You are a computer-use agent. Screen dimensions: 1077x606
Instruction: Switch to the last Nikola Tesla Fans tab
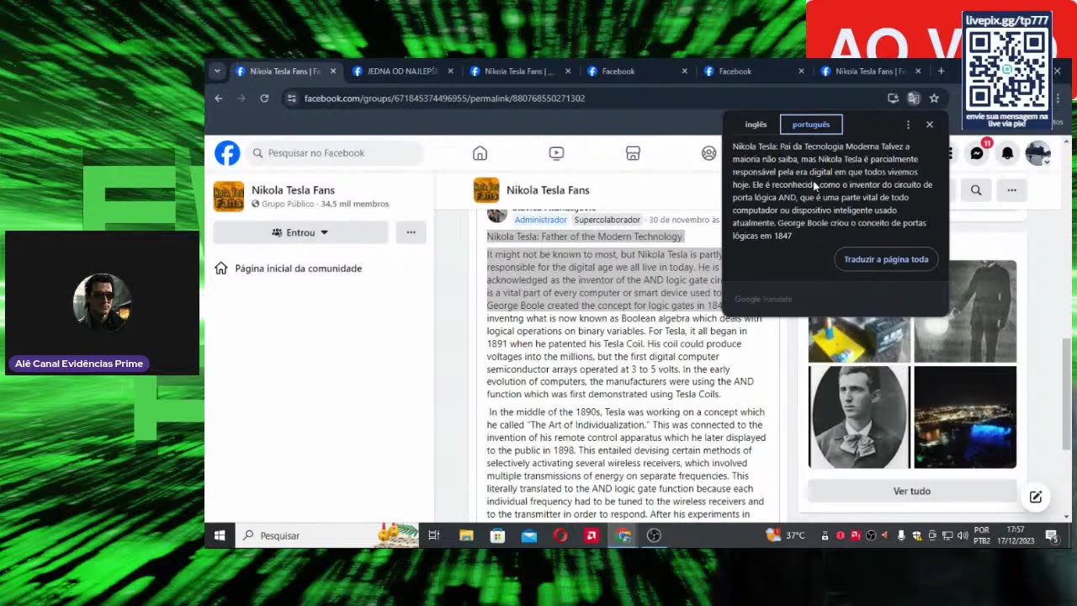coord(871,72)
